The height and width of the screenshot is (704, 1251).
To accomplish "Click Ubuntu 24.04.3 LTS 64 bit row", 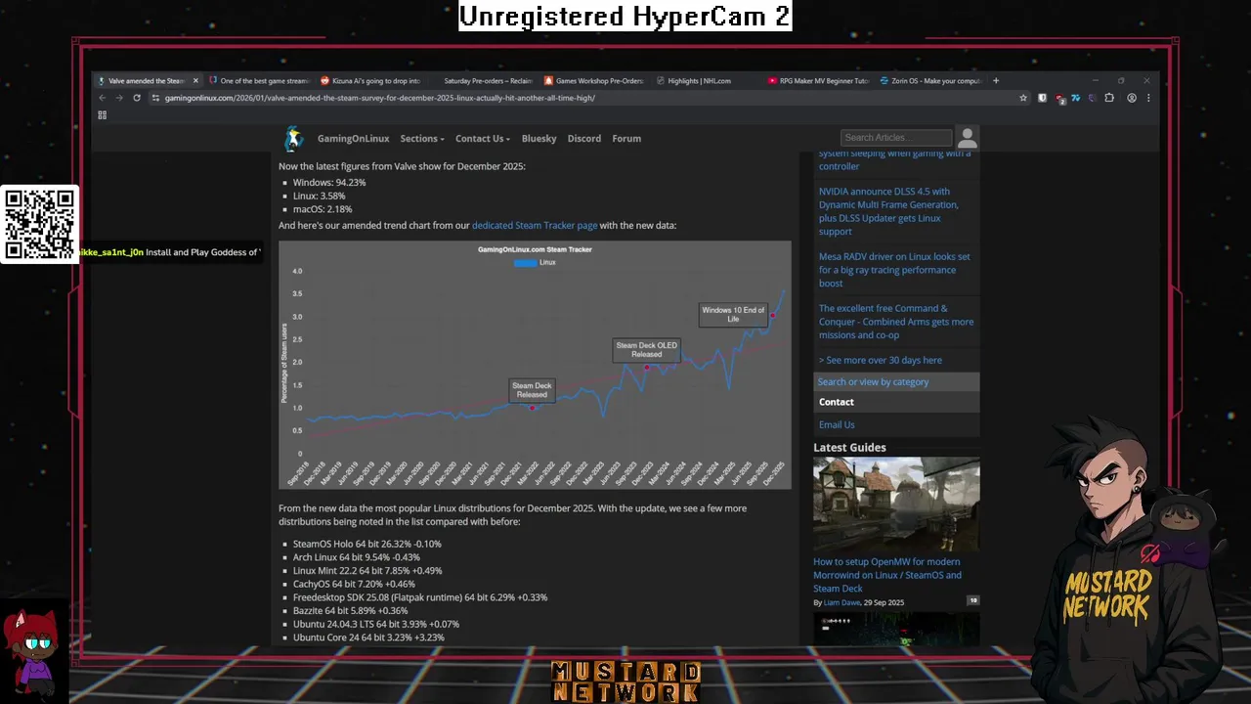I will 376,624.
